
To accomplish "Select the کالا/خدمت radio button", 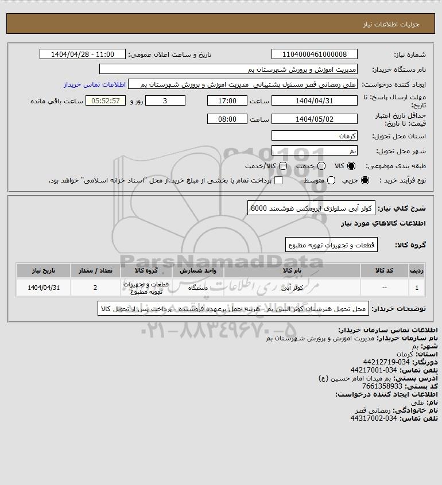I will click(x=282, y=166).
